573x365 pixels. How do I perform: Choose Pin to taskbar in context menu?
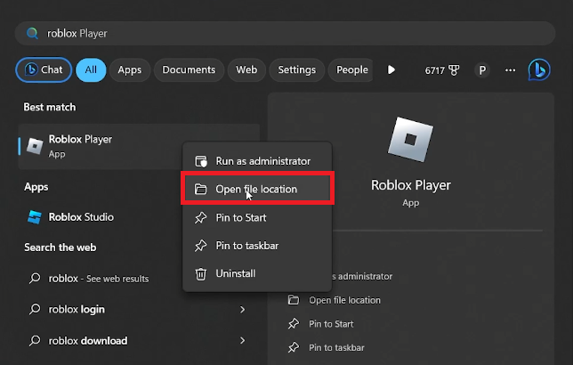(x=246, y=246)
